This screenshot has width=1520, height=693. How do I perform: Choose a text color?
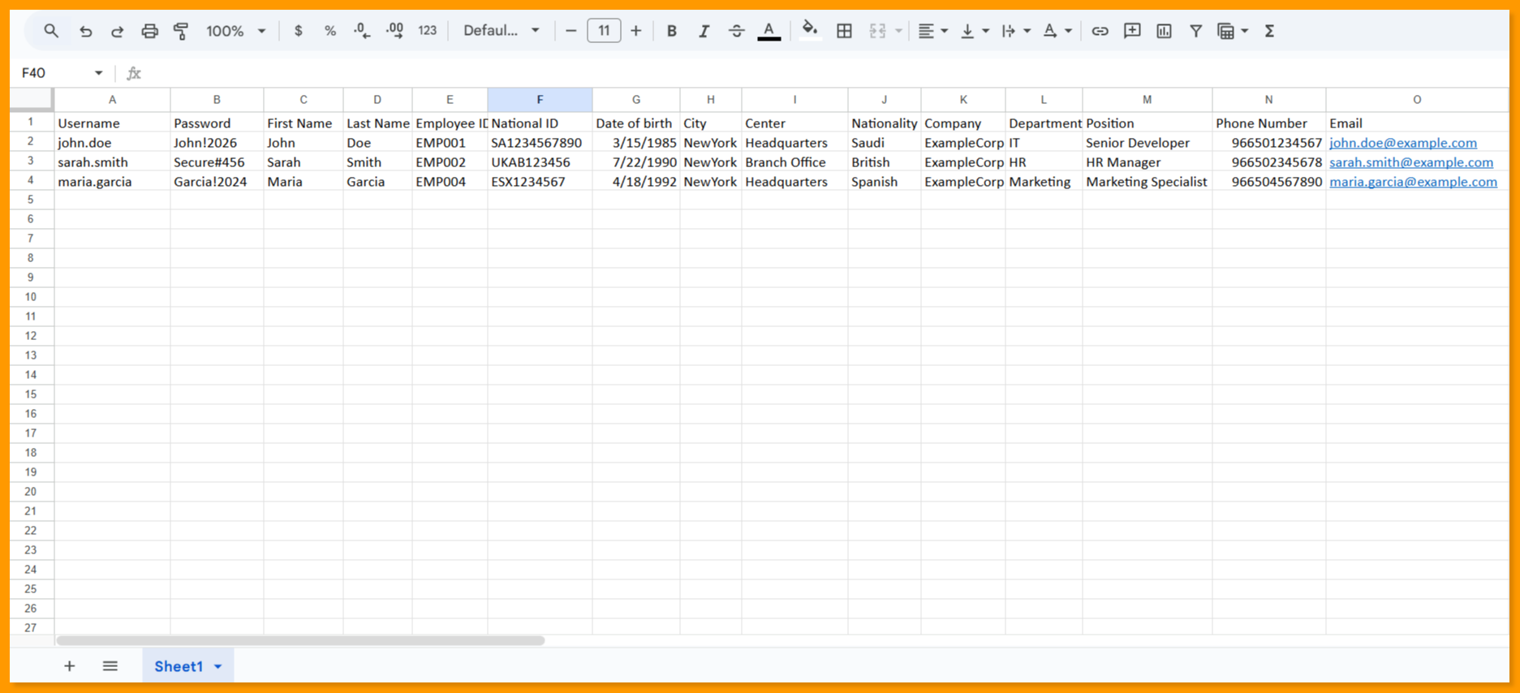click(769, 31)
